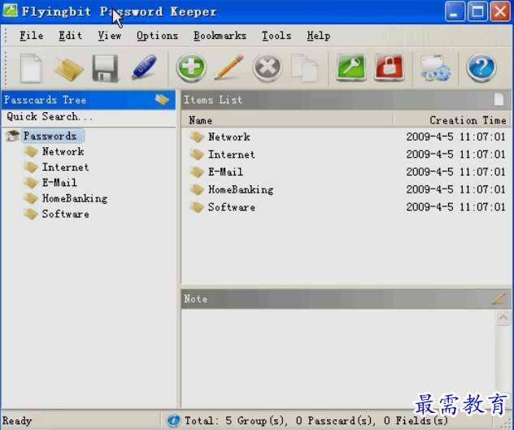Open a database using the folder icon
Image resolution: width=514 pixels, height=430 pixels.
click(x=68, y=69)
